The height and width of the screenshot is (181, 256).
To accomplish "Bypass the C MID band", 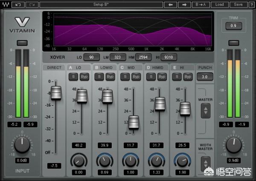I will pos(136,77).
